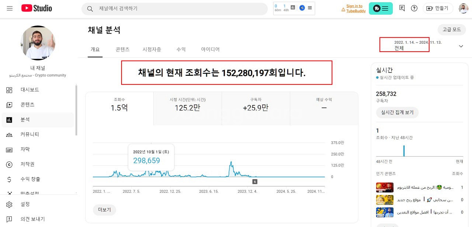Screen dimensions: 472x227
Task: Select the 조회수 1.5억 metric card
Action: point(119,108)
